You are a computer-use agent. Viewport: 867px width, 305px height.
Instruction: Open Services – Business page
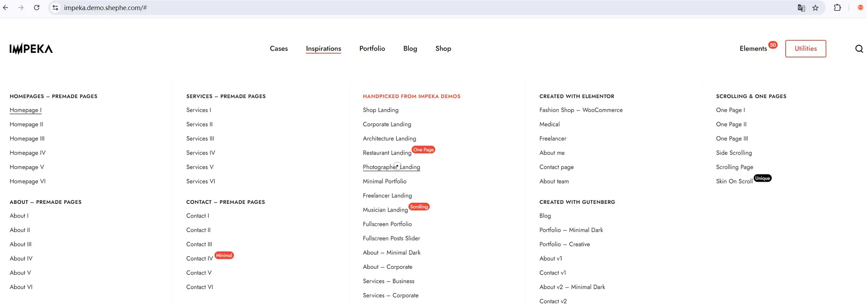(x=388, y=281)
